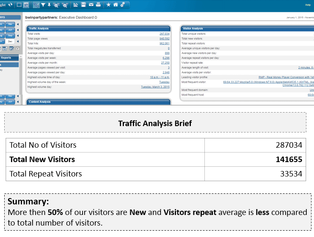Click the arrow next to Sep row
This screenshot has width=314, height=237.
click(18, 36)
